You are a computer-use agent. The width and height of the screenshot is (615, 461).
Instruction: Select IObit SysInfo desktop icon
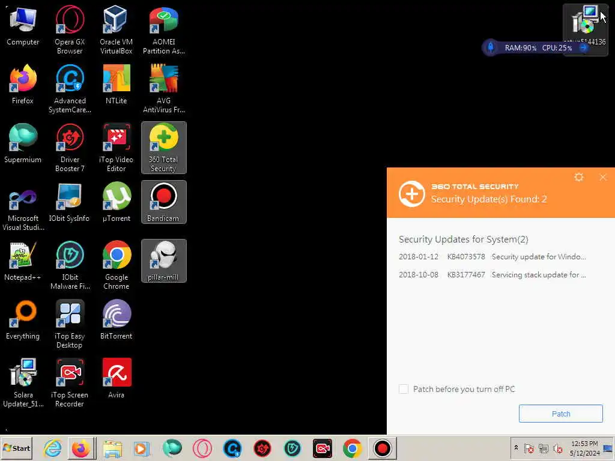[70, 202]
